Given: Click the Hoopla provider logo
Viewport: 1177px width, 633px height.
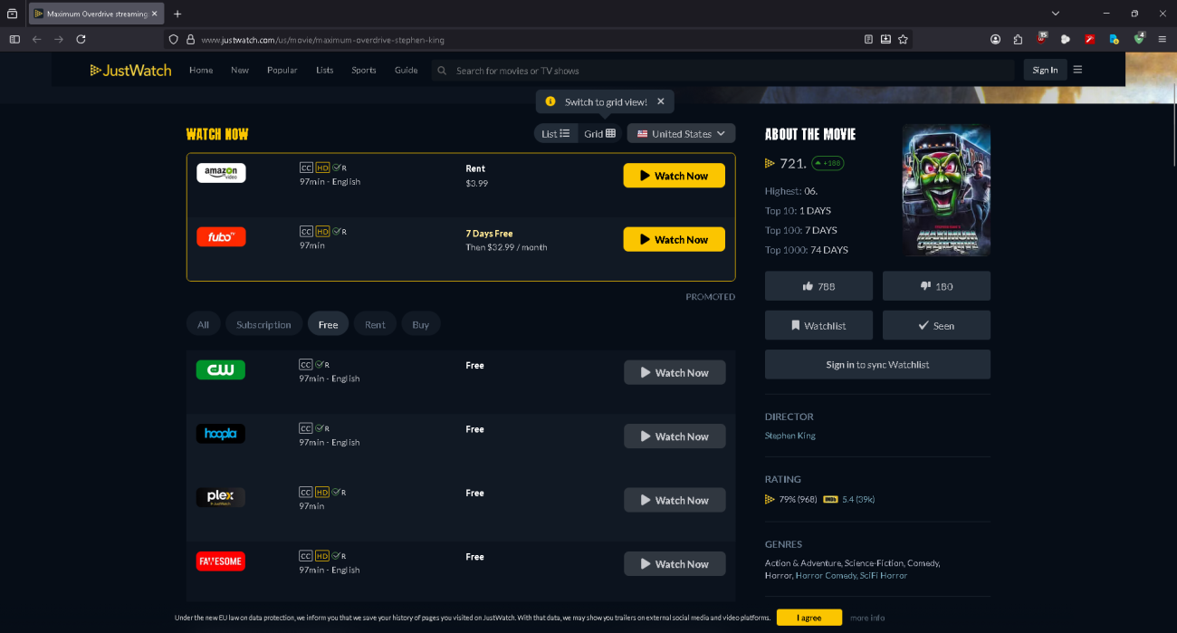Looking at the screenshot, I should coord(221,434).
